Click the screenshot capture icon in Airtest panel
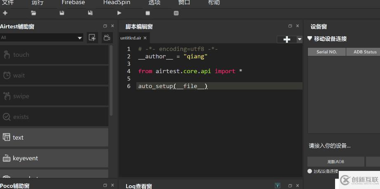380x189 pixels. click(92, 38)
